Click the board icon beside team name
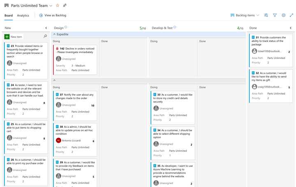 (7, 5)
